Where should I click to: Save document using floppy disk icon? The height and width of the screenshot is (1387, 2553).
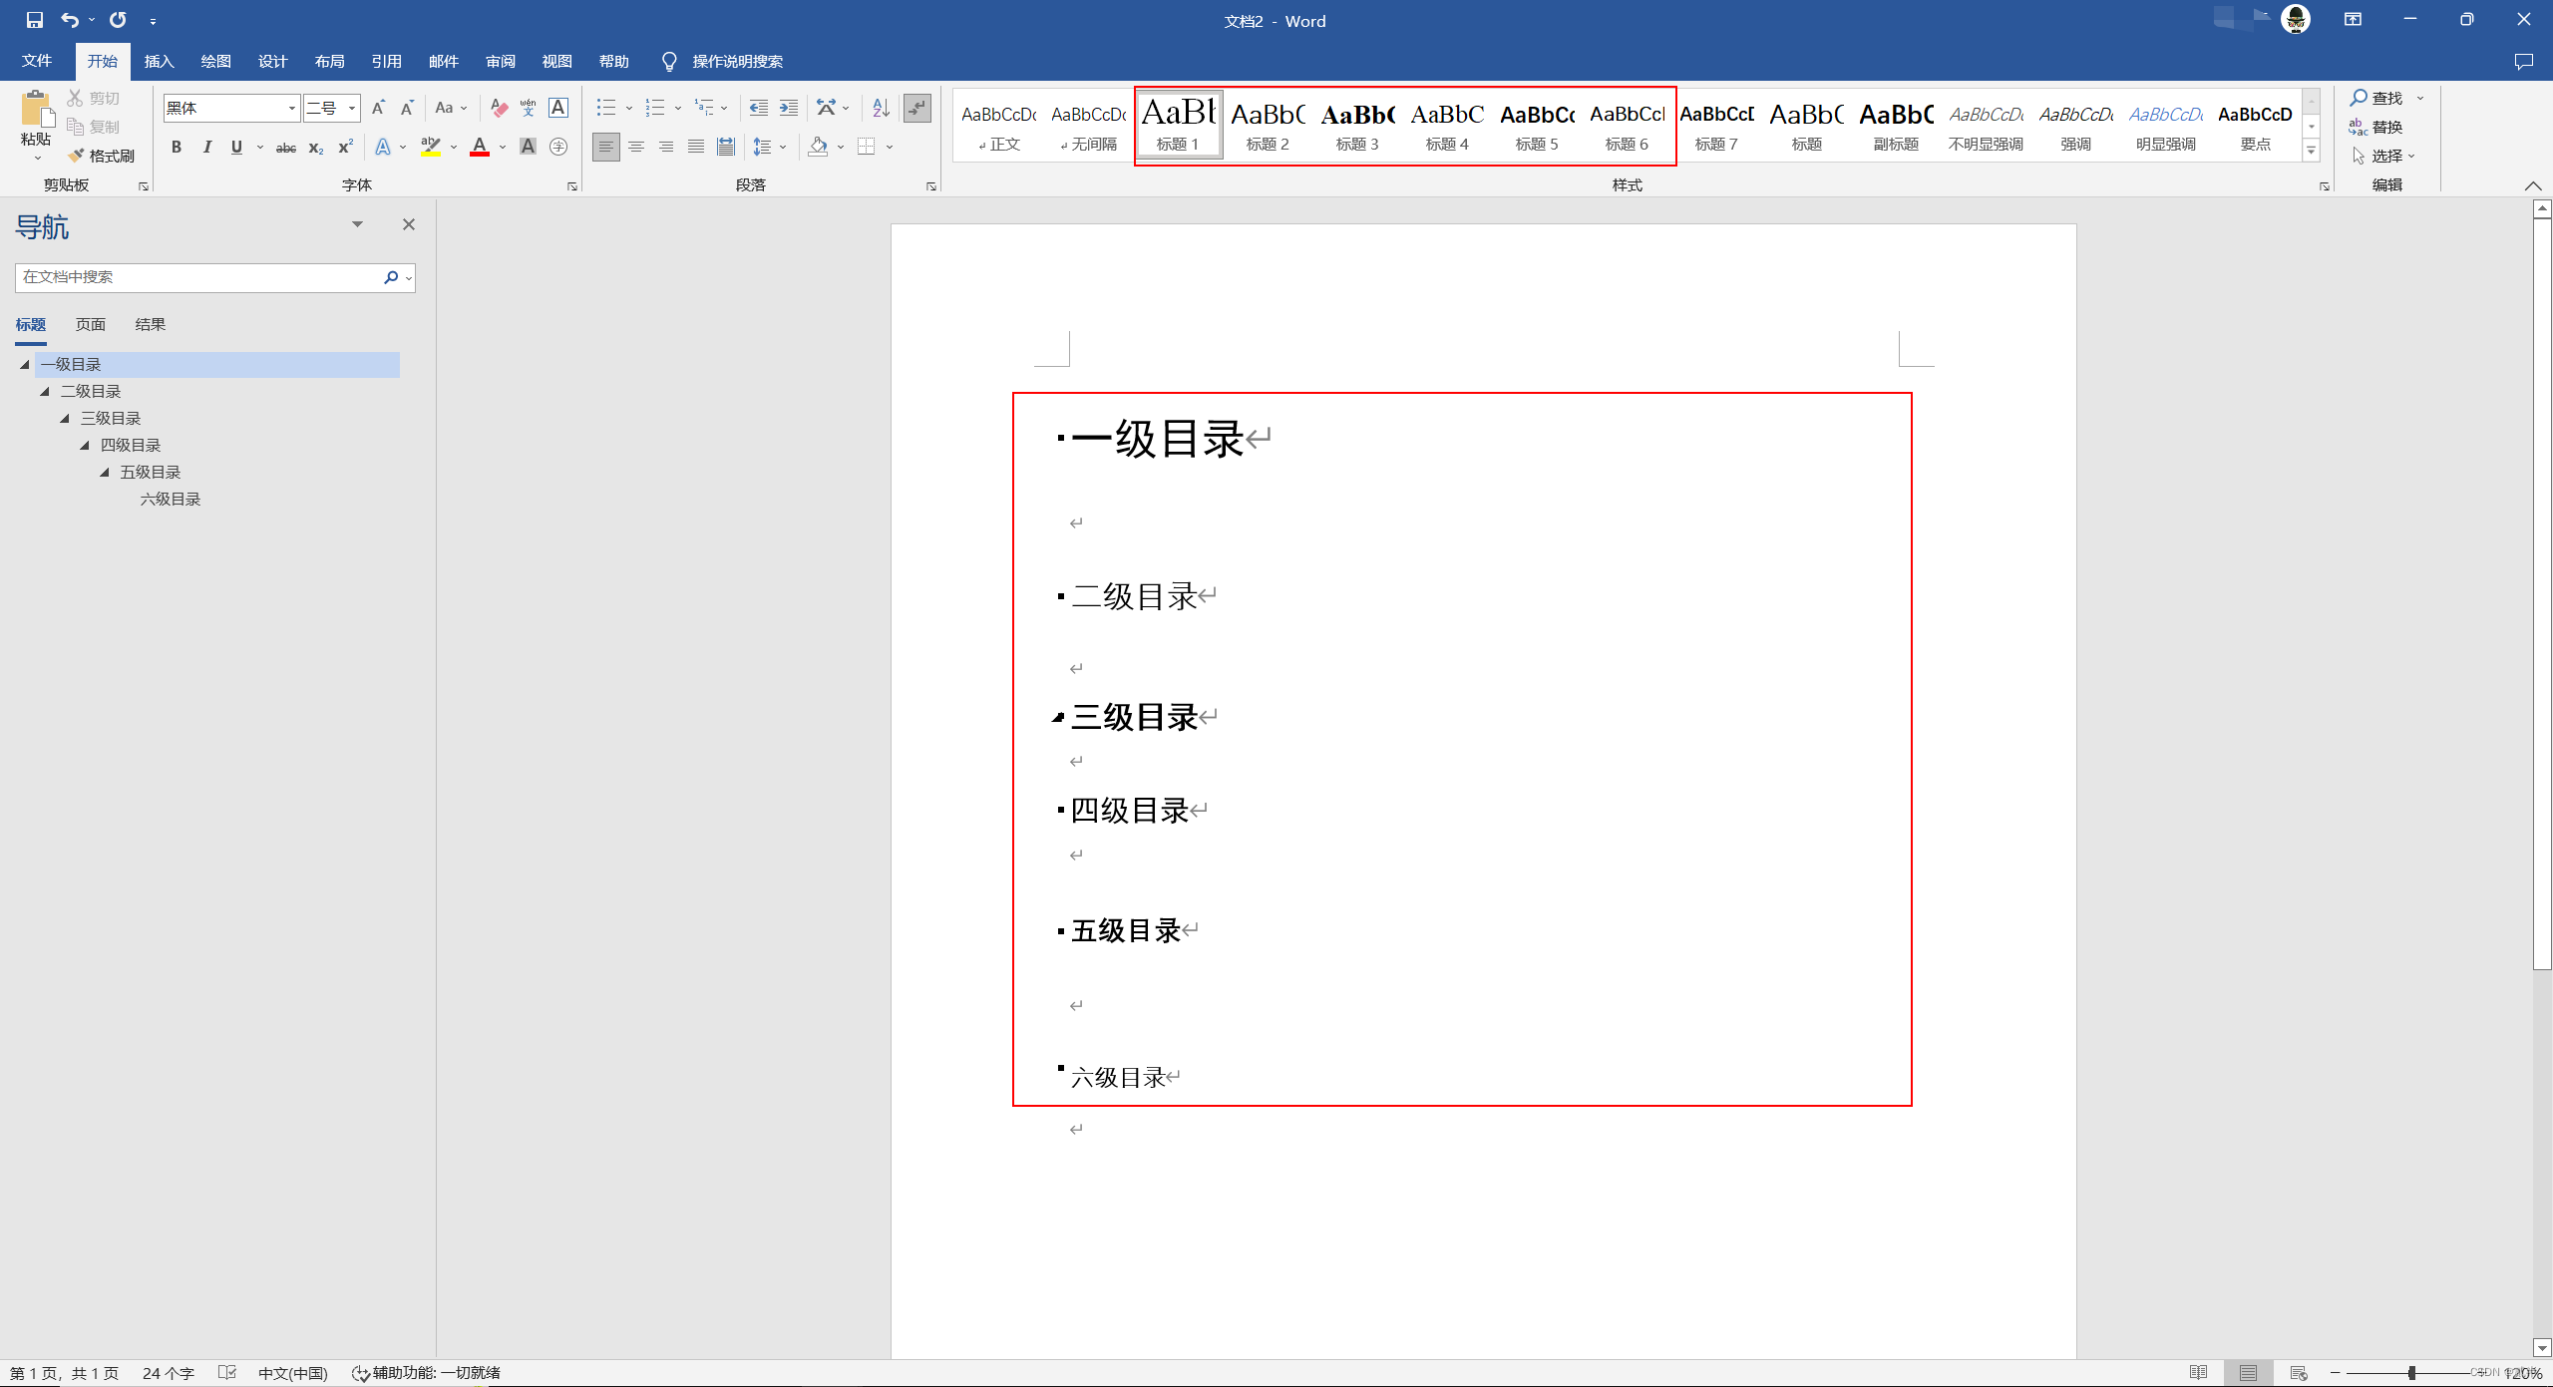(x=34, y=20)
